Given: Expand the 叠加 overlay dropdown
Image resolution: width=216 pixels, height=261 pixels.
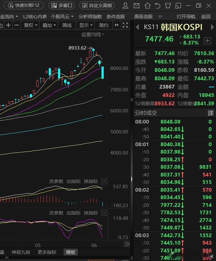Looking at the screenshot, I should (49, 25).
